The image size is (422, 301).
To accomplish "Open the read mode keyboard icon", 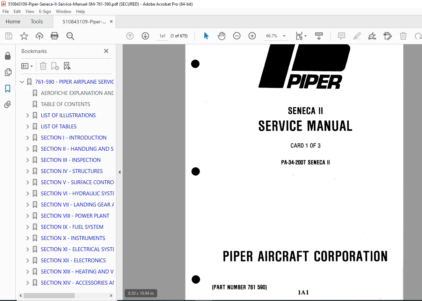I will pos(319,36).
